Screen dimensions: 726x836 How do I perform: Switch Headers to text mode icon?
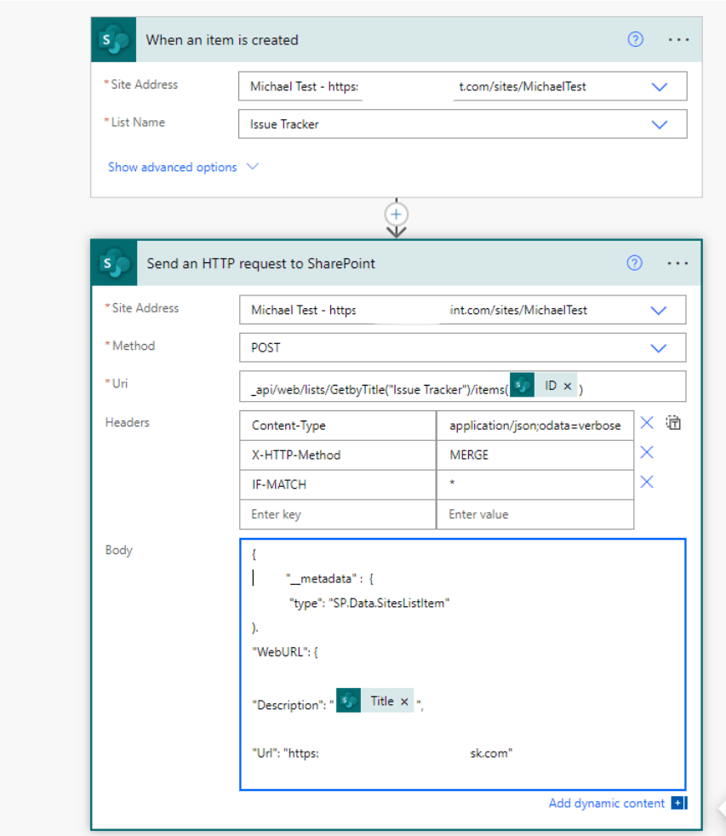[x=674, y=423]
